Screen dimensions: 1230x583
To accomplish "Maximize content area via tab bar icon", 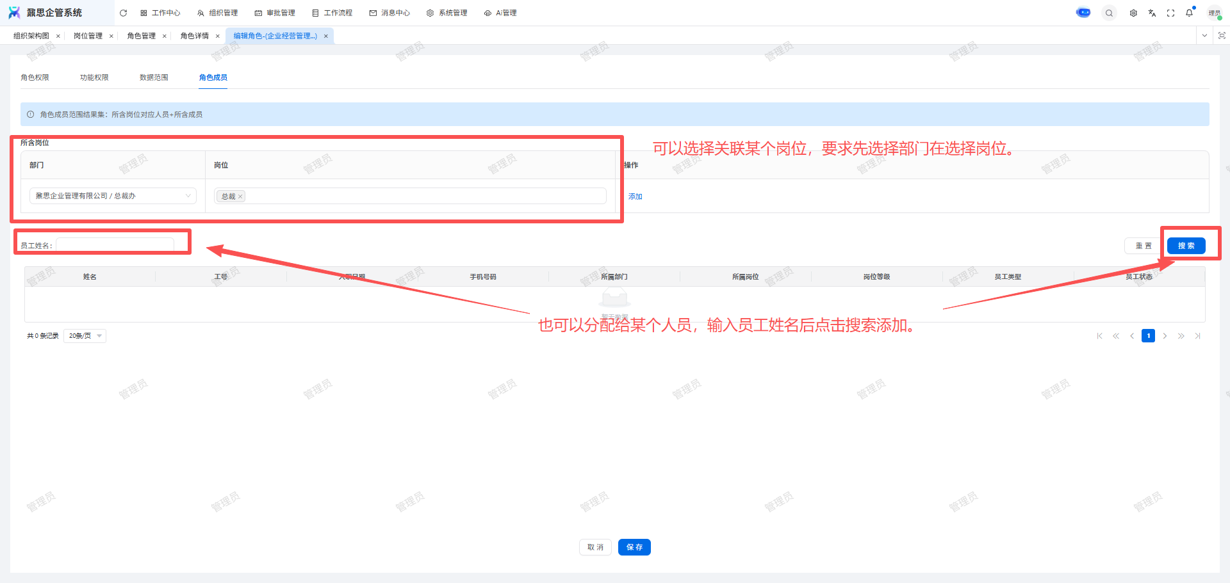I will pyautogui.click(x=1222, y=36).
